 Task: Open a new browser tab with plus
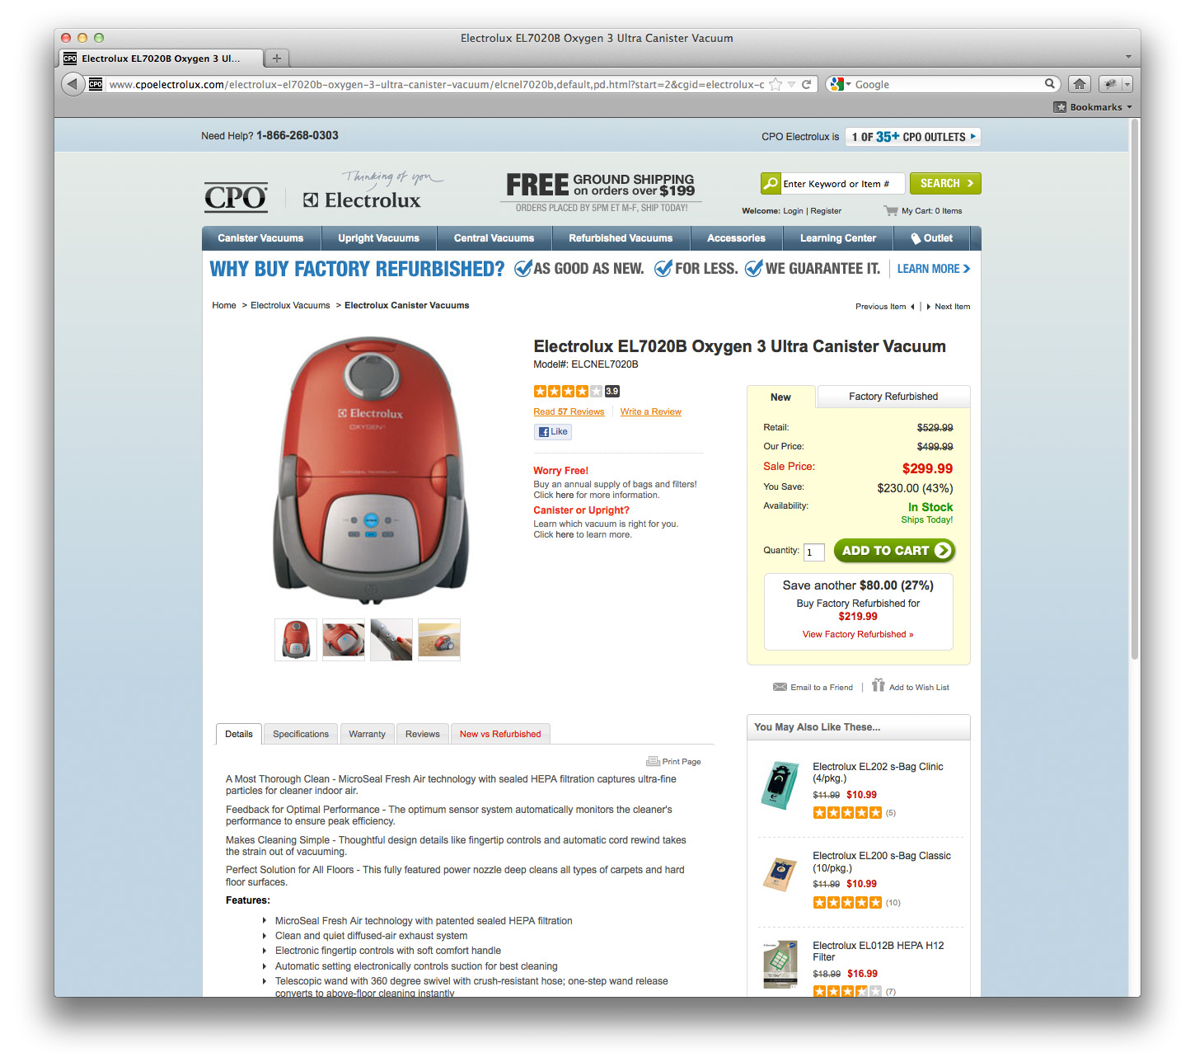click(277, 59)
